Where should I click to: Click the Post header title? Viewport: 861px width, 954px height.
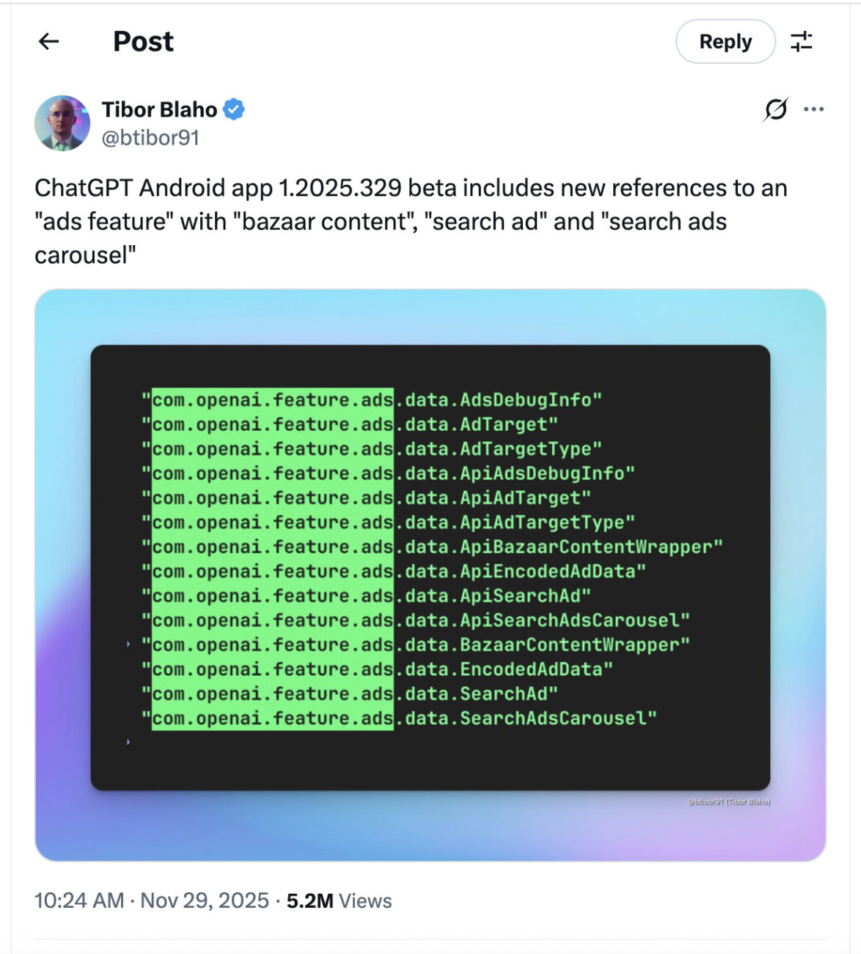click(x=142, y=42)
